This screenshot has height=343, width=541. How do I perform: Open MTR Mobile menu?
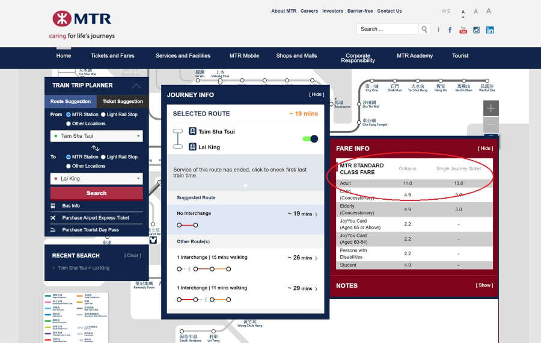pyautogui.click(x=244, y=55)
